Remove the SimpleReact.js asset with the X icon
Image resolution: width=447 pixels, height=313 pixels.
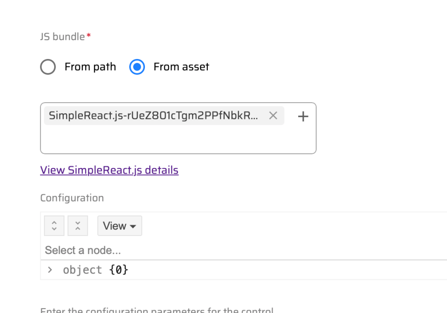pyautogui.click(x=273, y=116)
